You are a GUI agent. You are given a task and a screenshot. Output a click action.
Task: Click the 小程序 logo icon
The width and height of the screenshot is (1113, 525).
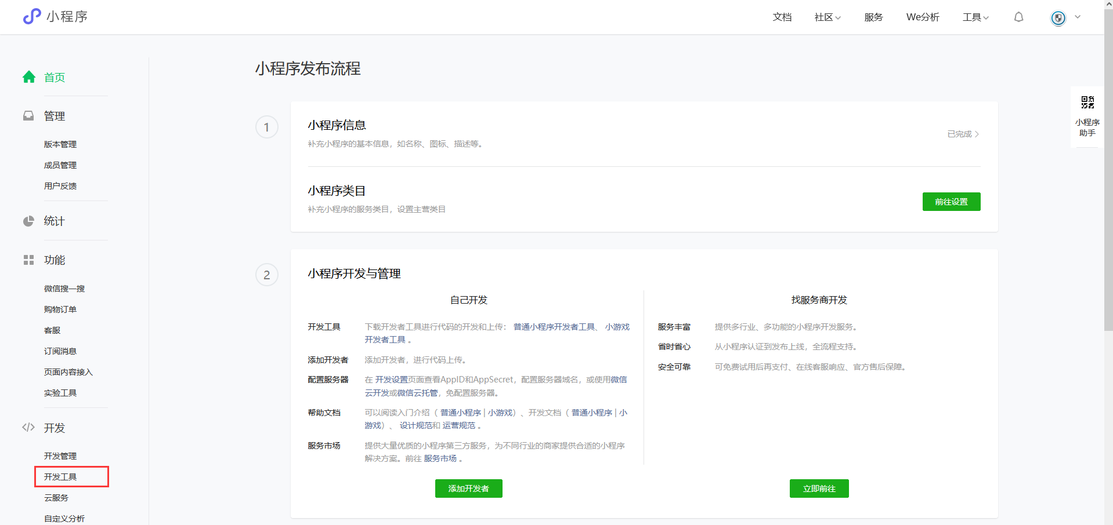[32, 16]
